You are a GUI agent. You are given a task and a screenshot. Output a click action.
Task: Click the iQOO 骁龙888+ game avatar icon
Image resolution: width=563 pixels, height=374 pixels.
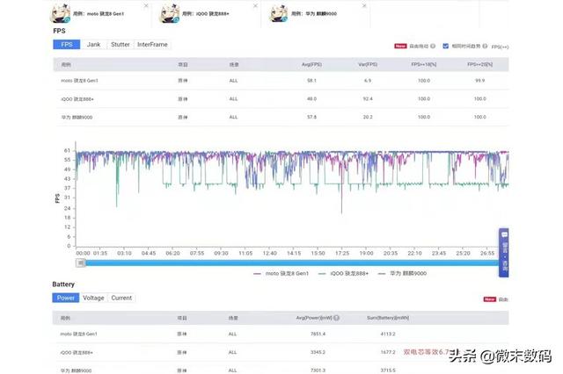click(174, 12)
